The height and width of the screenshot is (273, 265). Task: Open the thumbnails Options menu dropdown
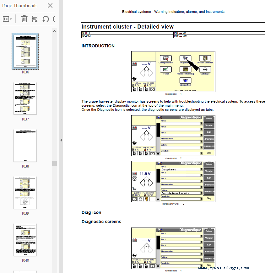click(7, 19)
